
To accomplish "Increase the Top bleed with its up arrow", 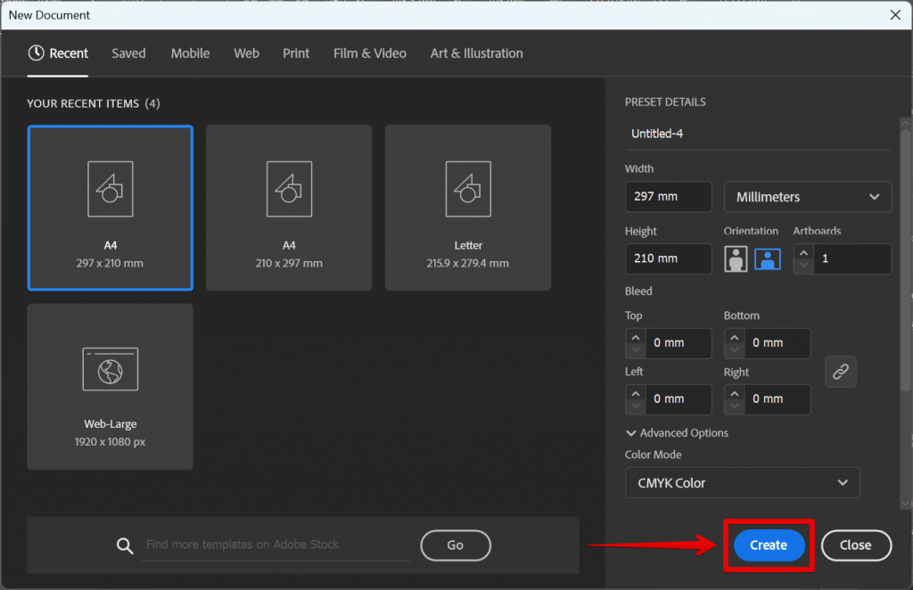I will point(634,338).
